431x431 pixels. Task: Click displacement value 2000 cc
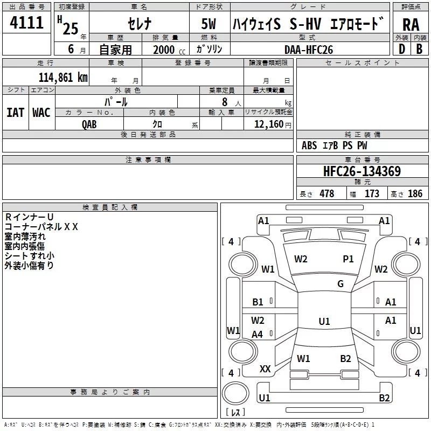point(169,50)
